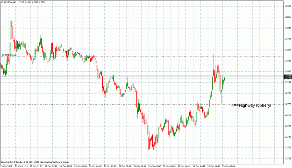Click the 1.2835 price axis label
Screen dimensions: 292x168
coord(288,39)
